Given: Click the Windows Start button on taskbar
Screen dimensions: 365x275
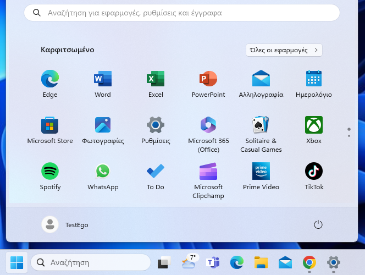Looking at the screenshot, I should click(16, 262).
